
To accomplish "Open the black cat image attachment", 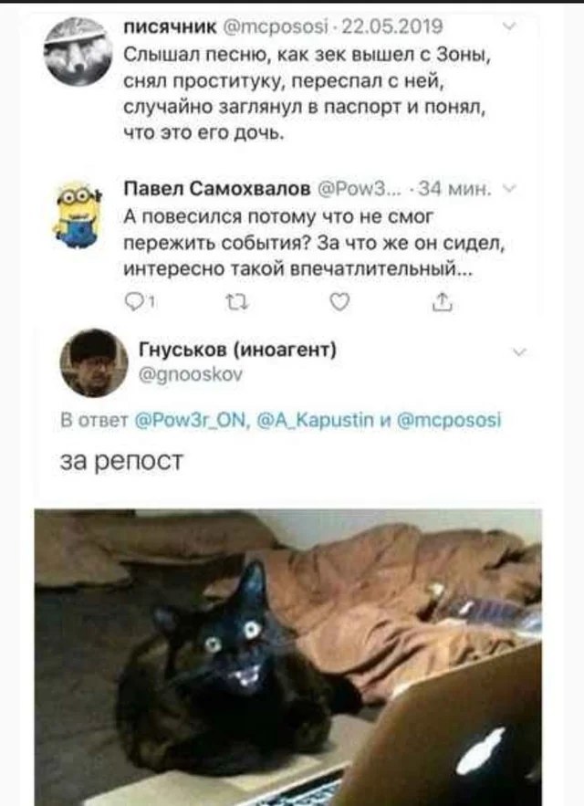I will 287,657.
